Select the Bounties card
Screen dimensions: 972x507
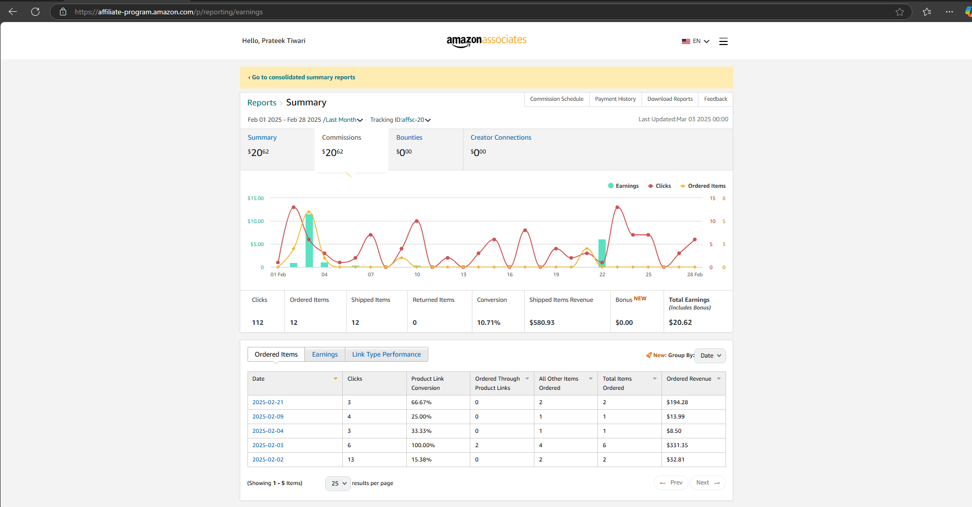point(426,149)
